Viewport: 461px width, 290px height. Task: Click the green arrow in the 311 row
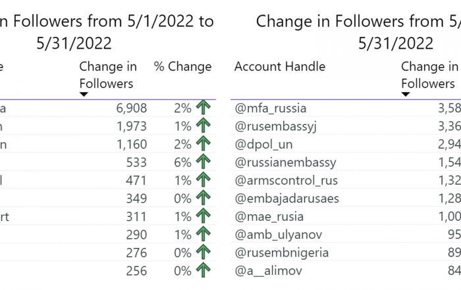pos(203,216)
